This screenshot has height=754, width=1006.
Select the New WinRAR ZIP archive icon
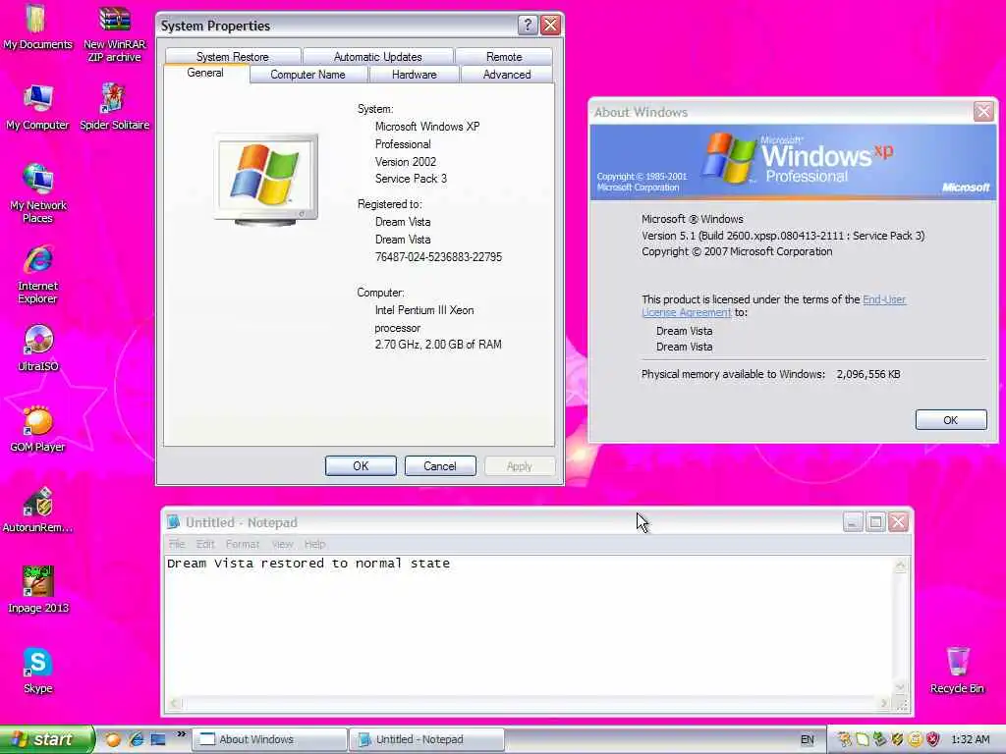pos(115,33)
